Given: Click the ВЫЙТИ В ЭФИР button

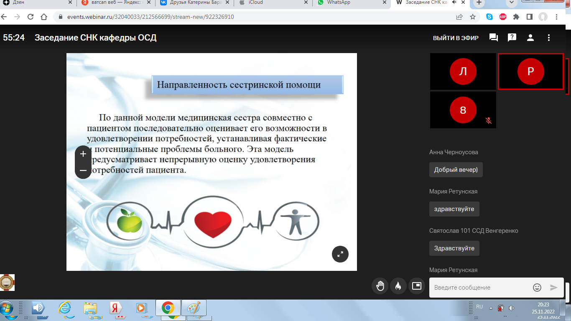Looking at the screenshot, I should point(456,38).
